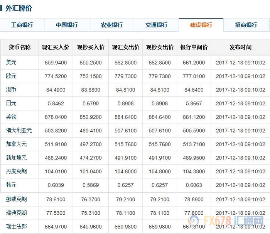Select the 瑞士法郎 currency name
Image resolution: width=270 pixels, height=234 pixels.
point(16,227)
